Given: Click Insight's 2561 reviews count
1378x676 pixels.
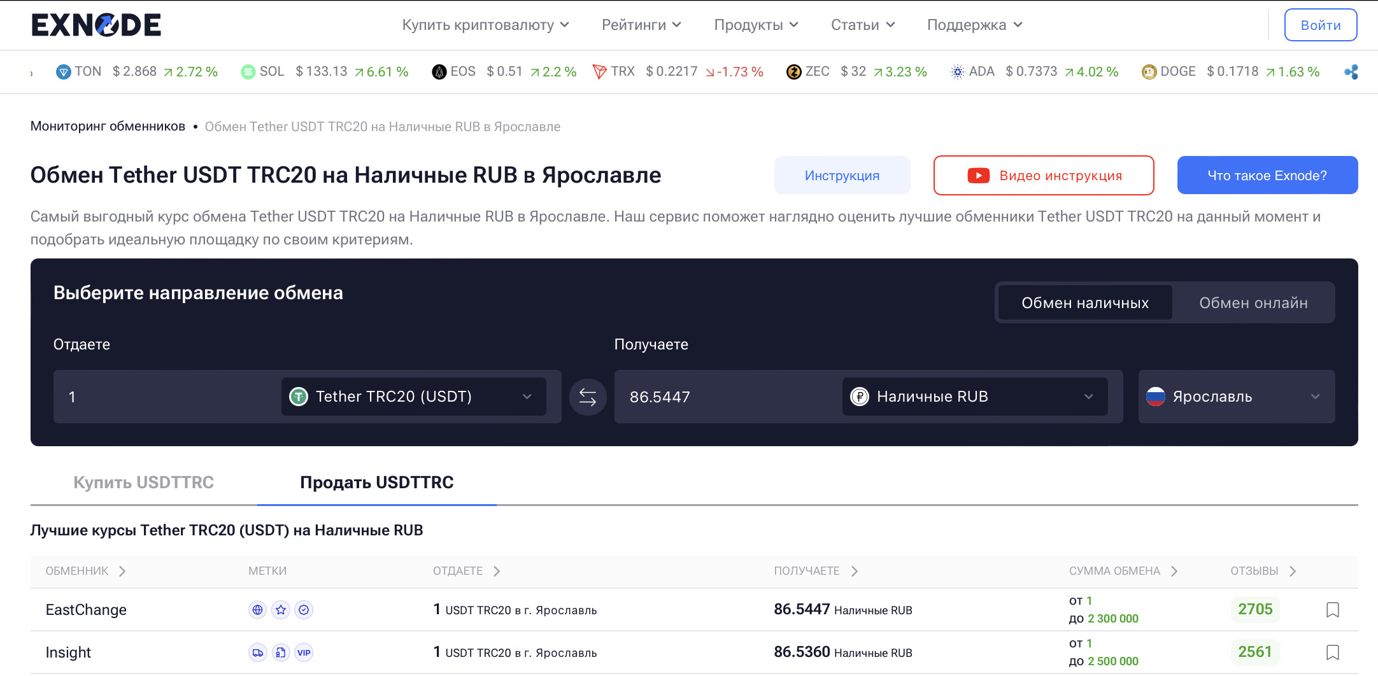Looking at the screenshot, I should pyautogui.click(x=1255, y=652).
